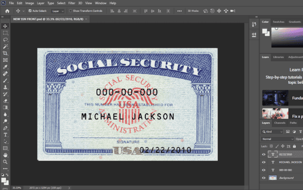Hide the Background layer eye icon
303x190 pixels.
coord(264,178)
